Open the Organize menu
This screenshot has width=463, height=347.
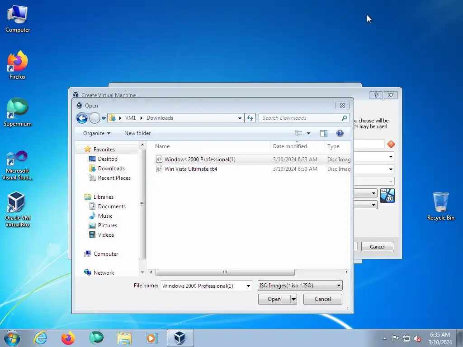pyautogui.click(x=97, y=133)
